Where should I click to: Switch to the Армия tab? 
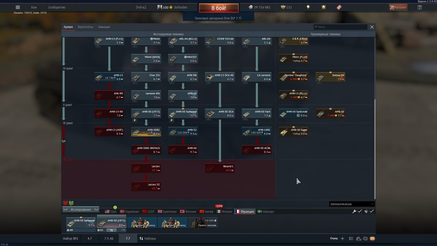(x=68, y=27)
